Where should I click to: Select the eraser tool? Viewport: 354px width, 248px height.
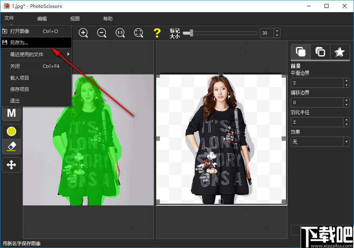point(11,146)
